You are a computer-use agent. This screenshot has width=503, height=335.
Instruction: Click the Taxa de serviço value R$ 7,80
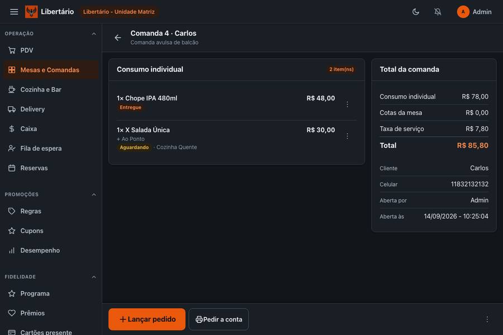(477, 129)
